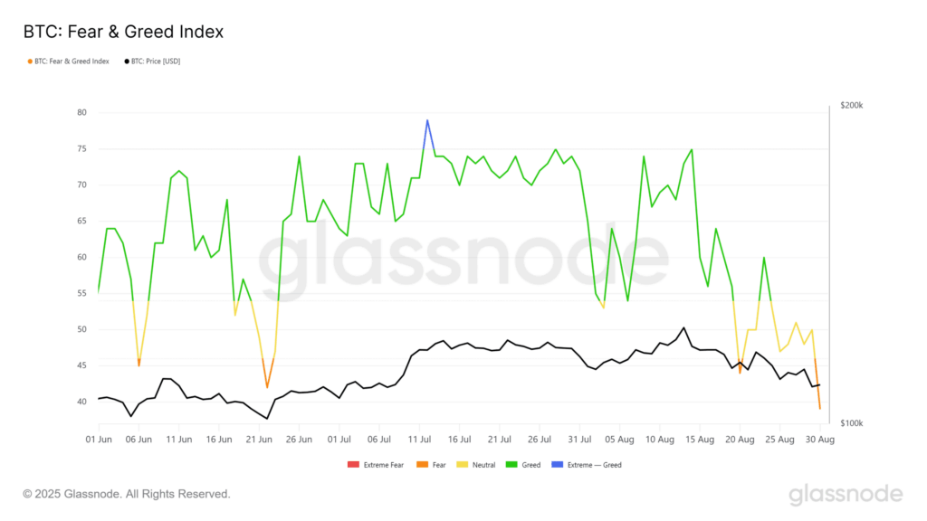927x521 pixels.
Task: Select the 30 Aug date axis label
Action: [x=819, y=439]
